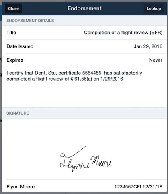Click the blank area below certification text

click(84, 95)
